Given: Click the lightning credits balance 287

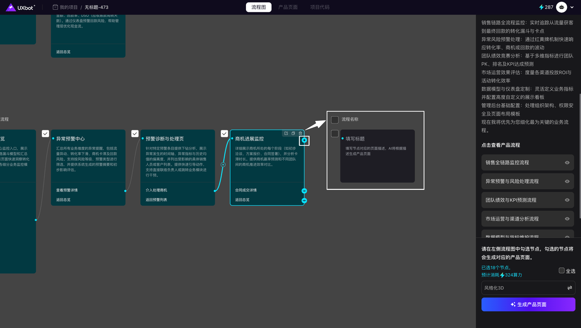Looking at the screenshot, I should click(x=546, y=7).
